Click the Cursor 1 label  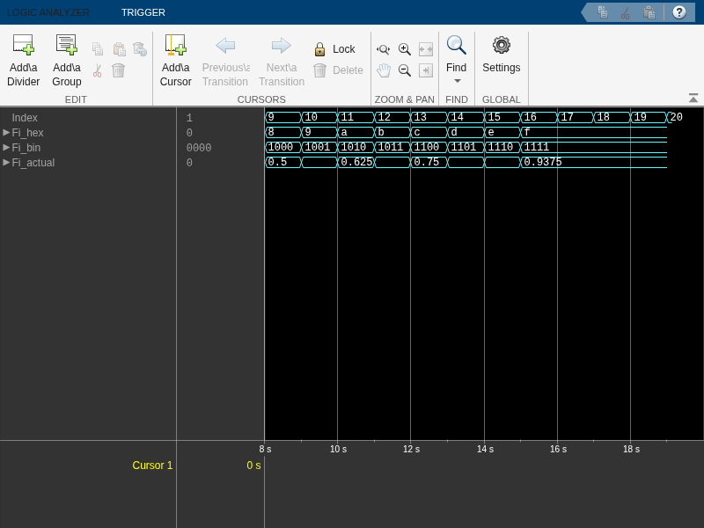(152, 466)
